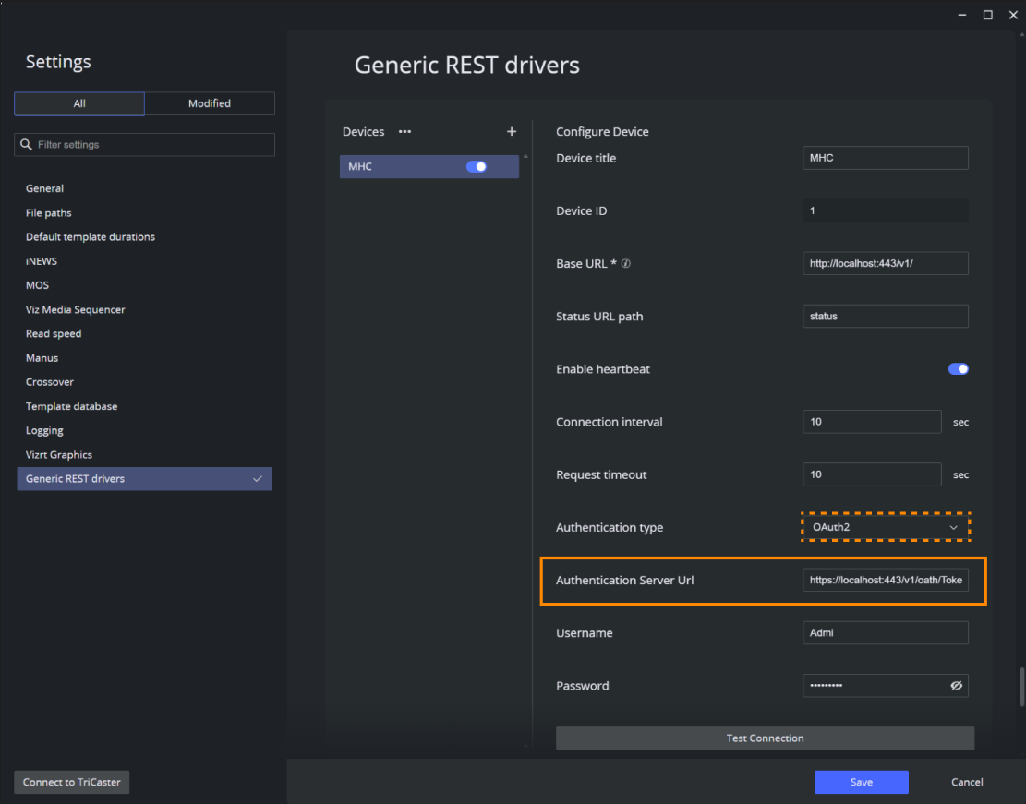Close the Settings window
The width and height of the screenshot is (1026, 804).
[1011, 15]
